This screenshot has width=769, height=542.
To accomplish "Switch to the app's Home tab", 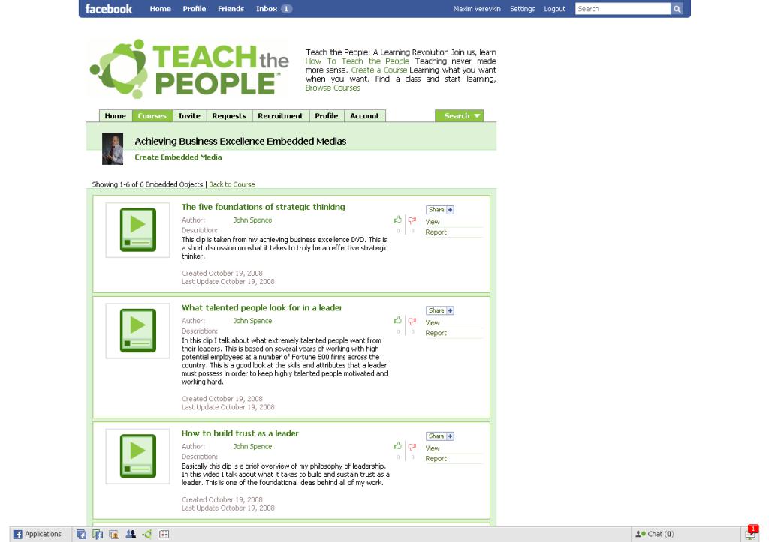I will (115, 116).
